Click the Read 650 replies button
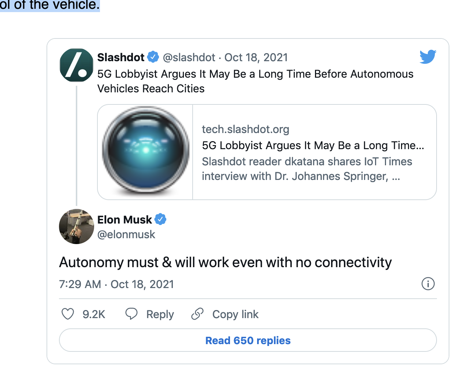The width and height of the screenshot is (471, 387). (248, 340)
